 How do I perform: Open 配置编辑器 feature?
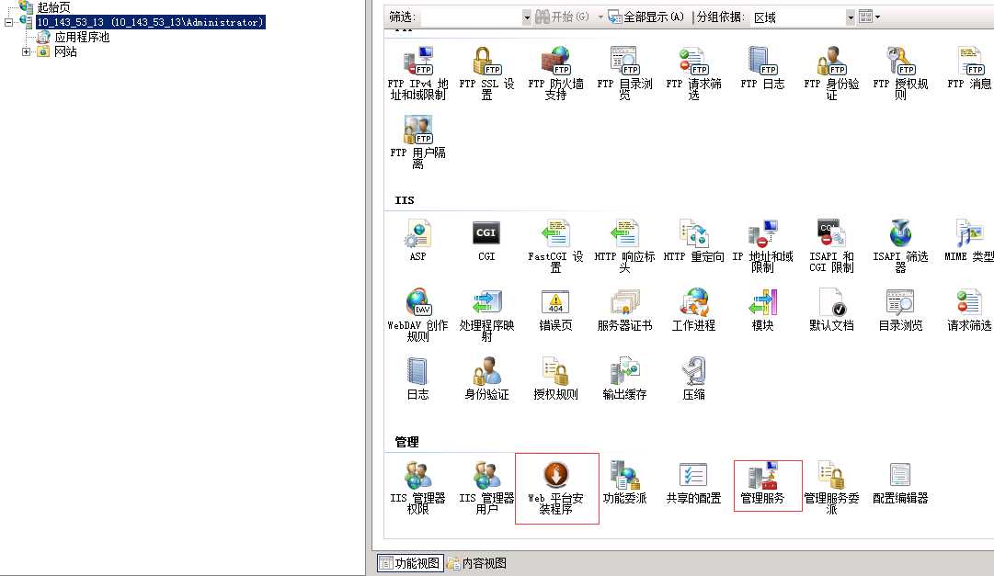click(900, 483)
